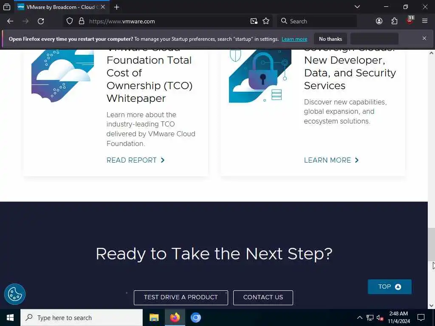Click the TOP button
435x326 pixels.
(x=390, y=287)
